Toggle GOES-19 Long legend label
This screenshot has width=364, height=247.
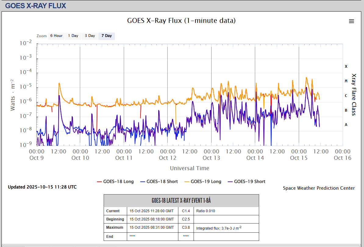tap(206, 181)
